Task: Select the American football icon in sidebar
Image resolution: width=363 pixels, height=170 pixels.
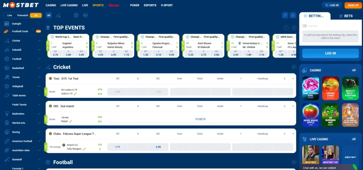Action: click(x=7, y=141)
